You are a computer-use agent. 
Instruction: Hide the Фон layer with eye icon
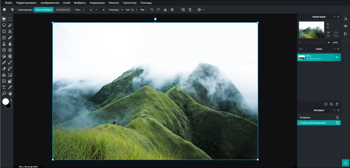[337, 57]
